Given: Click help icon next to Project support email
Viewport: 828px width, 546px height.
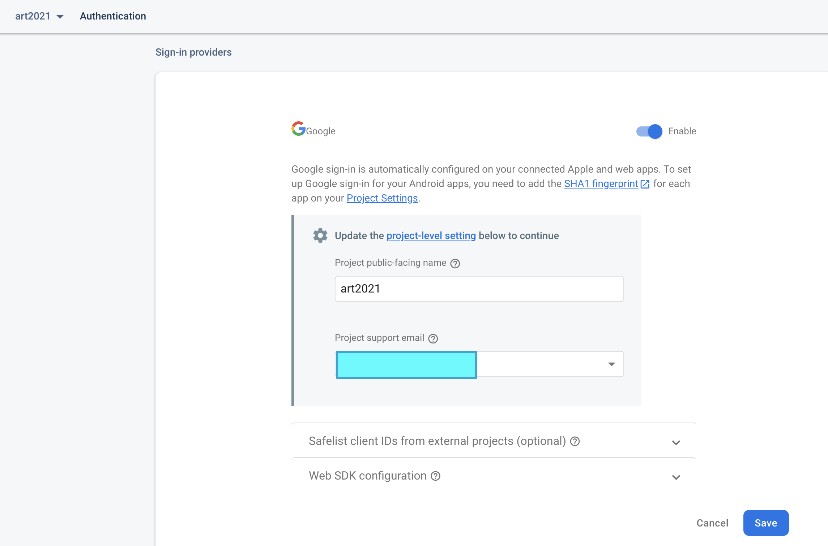Looking at the screenshot, I should pyautogui.click(x=433, y=339).
